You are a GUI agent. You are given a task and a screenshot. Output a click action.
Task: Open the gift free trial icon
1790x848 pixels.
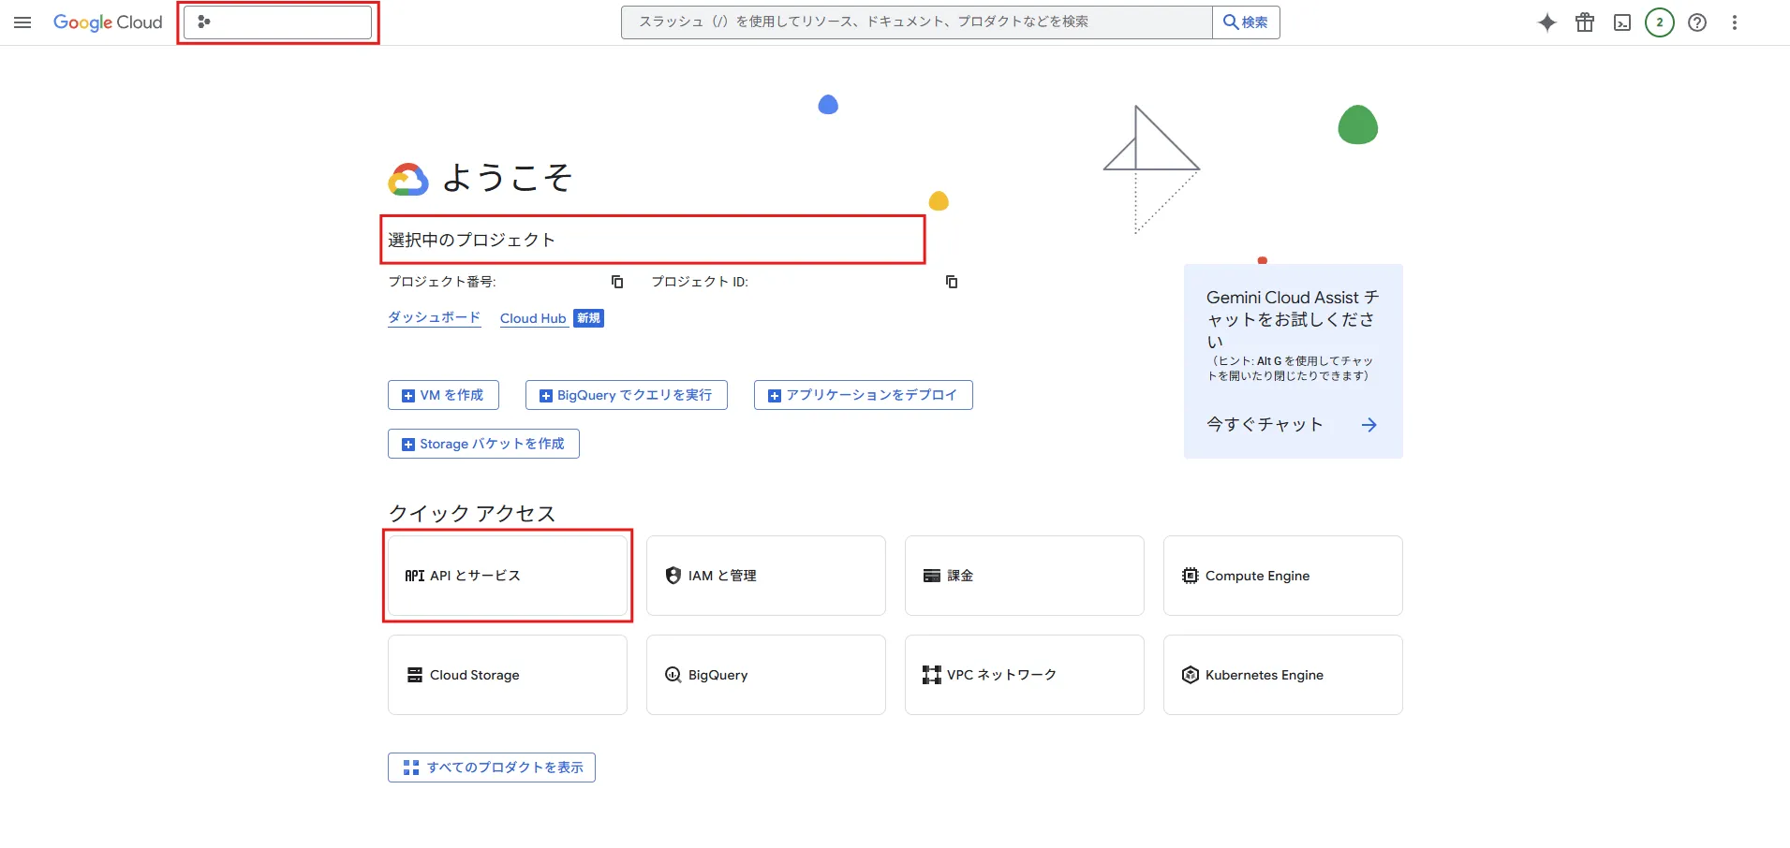(1585, 22)
